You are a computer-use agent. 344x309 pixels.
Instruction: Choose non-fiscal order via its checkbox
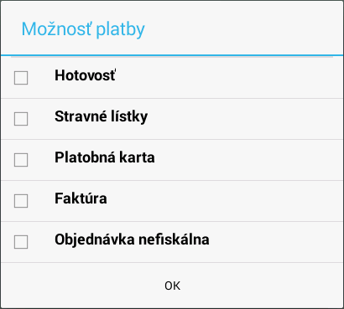pyautogui.click(x=21, y=242)
